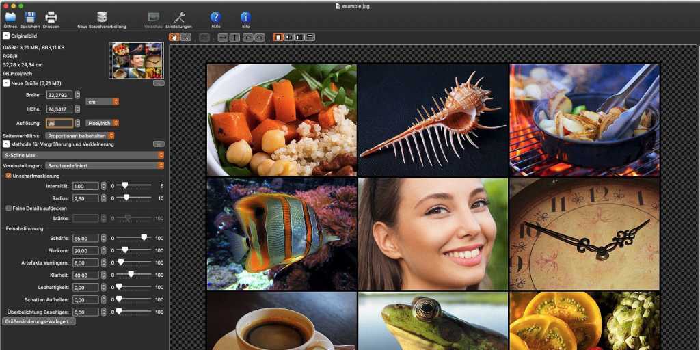Image resolution: width=700 pixels, height=350 pixels.
Task: Click the Auflösung input field
Action: pyautogui.click(x=59, y=123)
